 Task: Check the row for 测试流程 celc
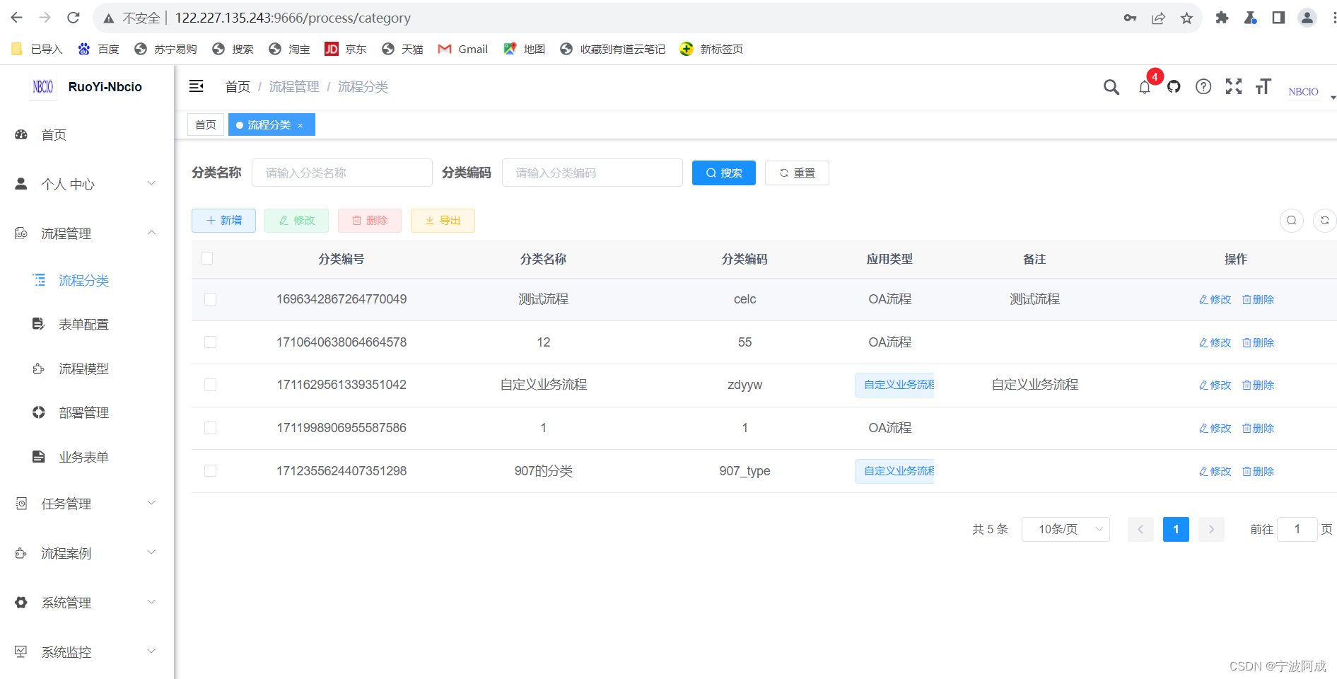(211, 299)
